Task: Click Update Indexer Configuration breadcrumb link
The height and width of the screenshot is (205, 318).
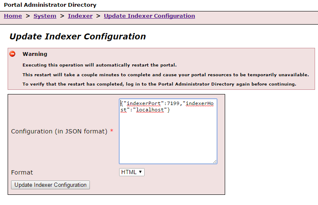Action: pos(150,16)
